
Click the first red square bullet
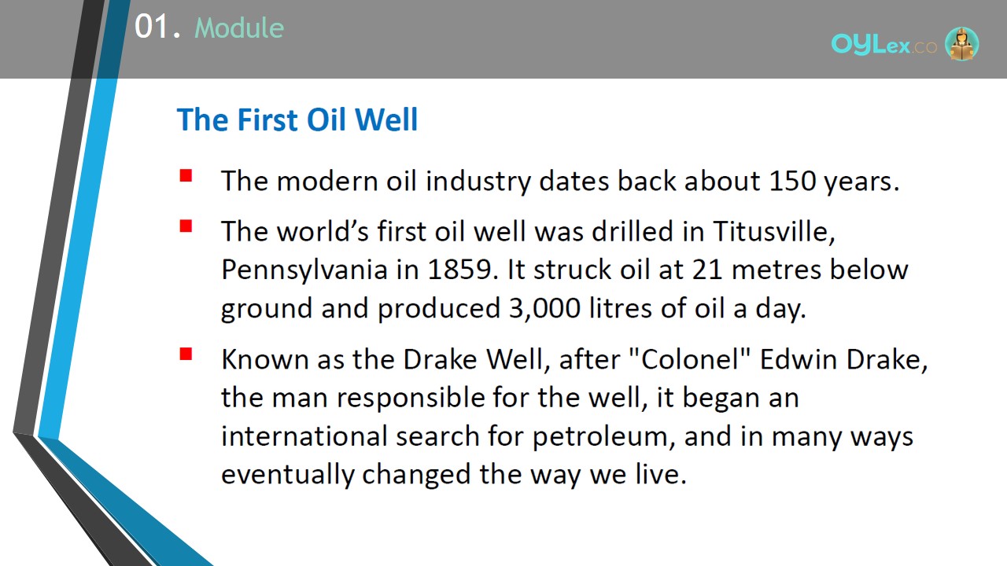tap(186, 175)
